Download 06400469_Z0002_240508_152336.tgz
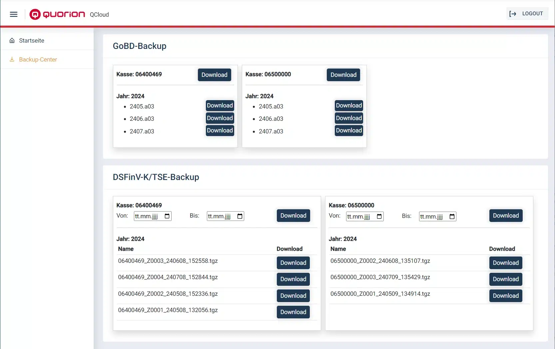The image size is (555, 349). [293, 296]
